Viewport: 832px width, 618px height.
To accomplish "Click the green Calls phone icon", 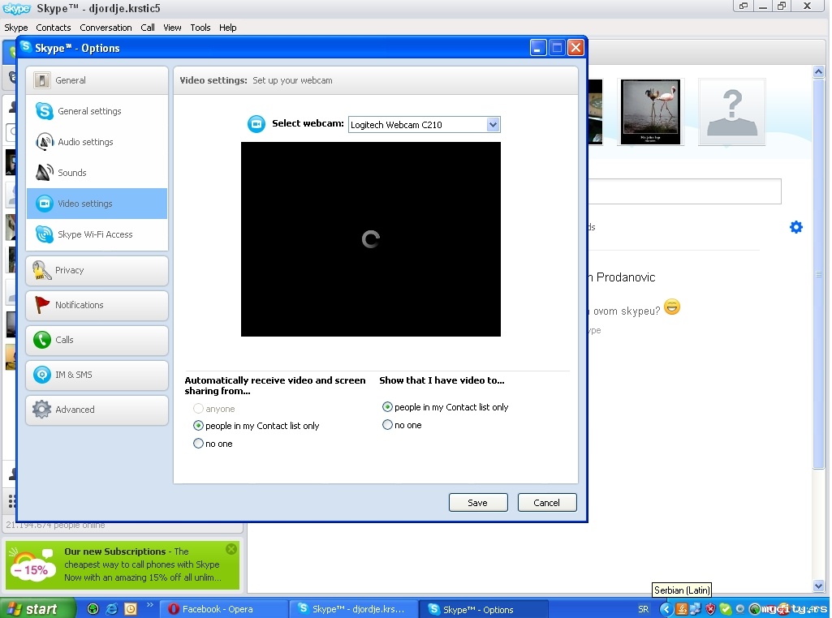I will 42,340.
